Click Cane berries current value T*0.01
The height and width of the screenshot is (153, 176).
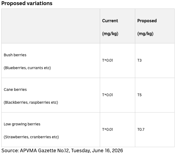[x=108, y=95]
